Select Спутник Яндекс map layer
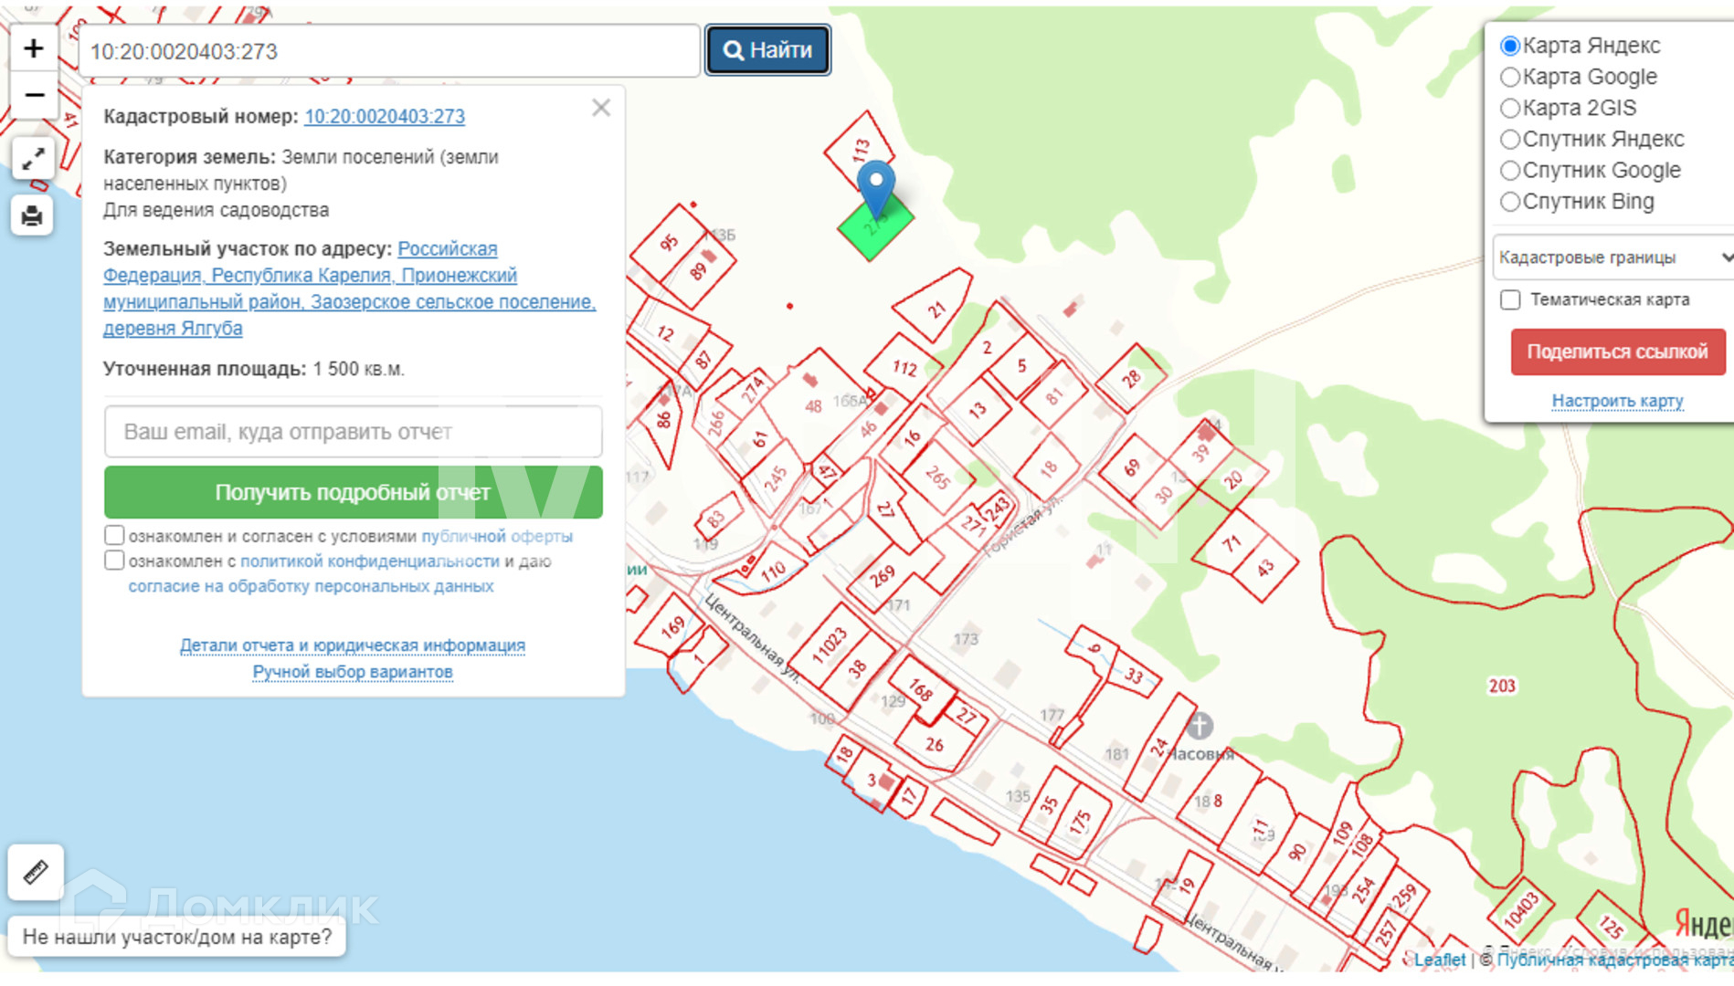The width and height of the screenshot is (1734, 986). [1510, 139]
